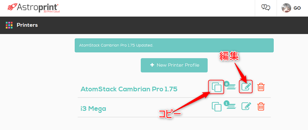Delete the AtomStack Cambrian Pro 1.75 profile
The height and width of the screenshot is (130, 308).
click(261, 87)
